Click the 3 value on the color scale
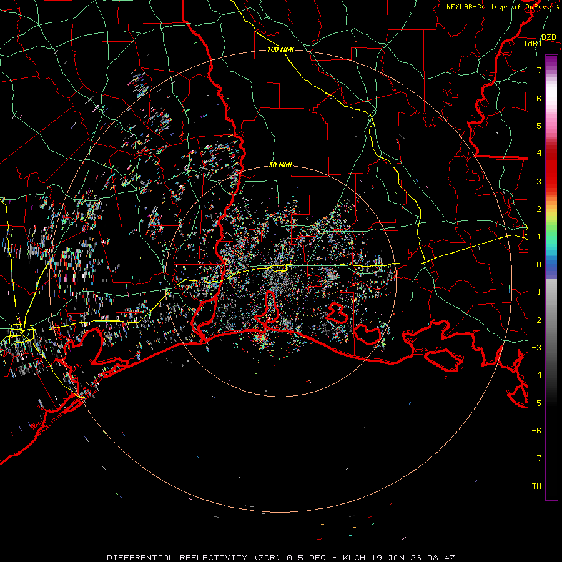 click(x=539, y=181)
